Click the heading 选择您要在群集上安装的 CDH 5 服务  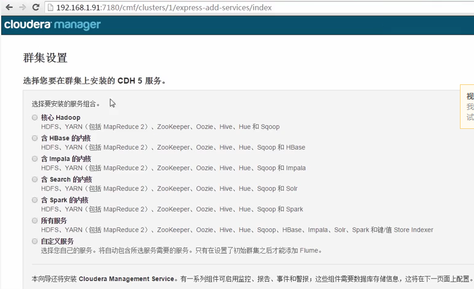95,81
